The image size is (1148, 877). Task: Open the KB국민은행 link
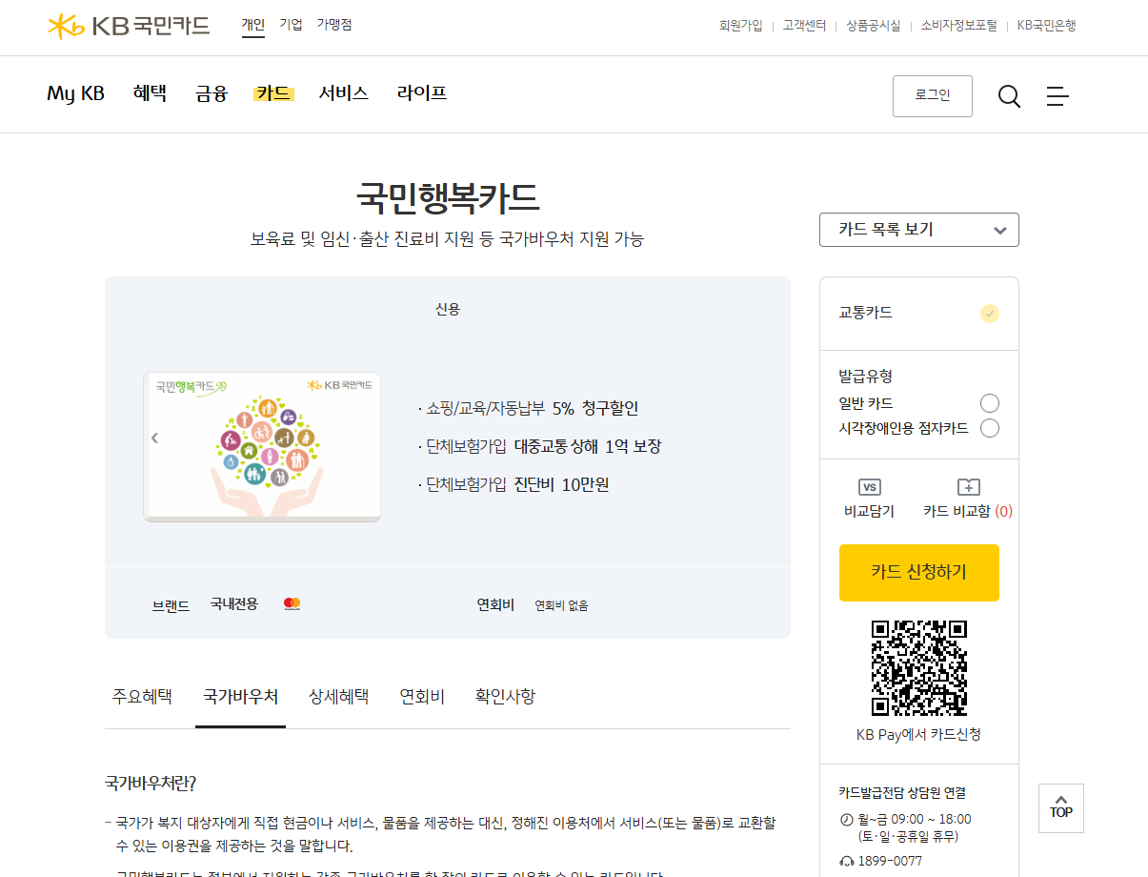1047,26
